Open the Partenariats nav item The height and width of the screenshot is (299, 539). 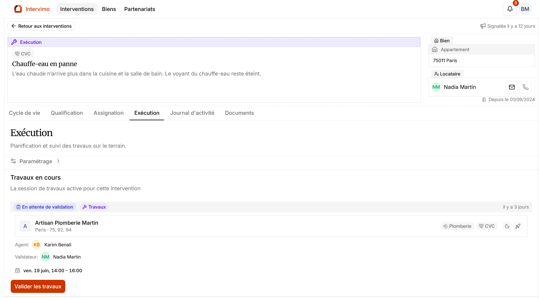(x=140, y=9)
